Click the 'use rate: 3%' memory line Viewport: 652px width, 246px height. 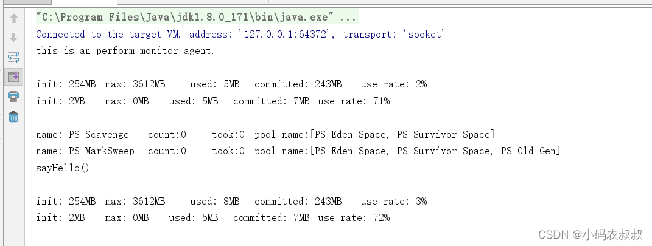pos(231,202)
